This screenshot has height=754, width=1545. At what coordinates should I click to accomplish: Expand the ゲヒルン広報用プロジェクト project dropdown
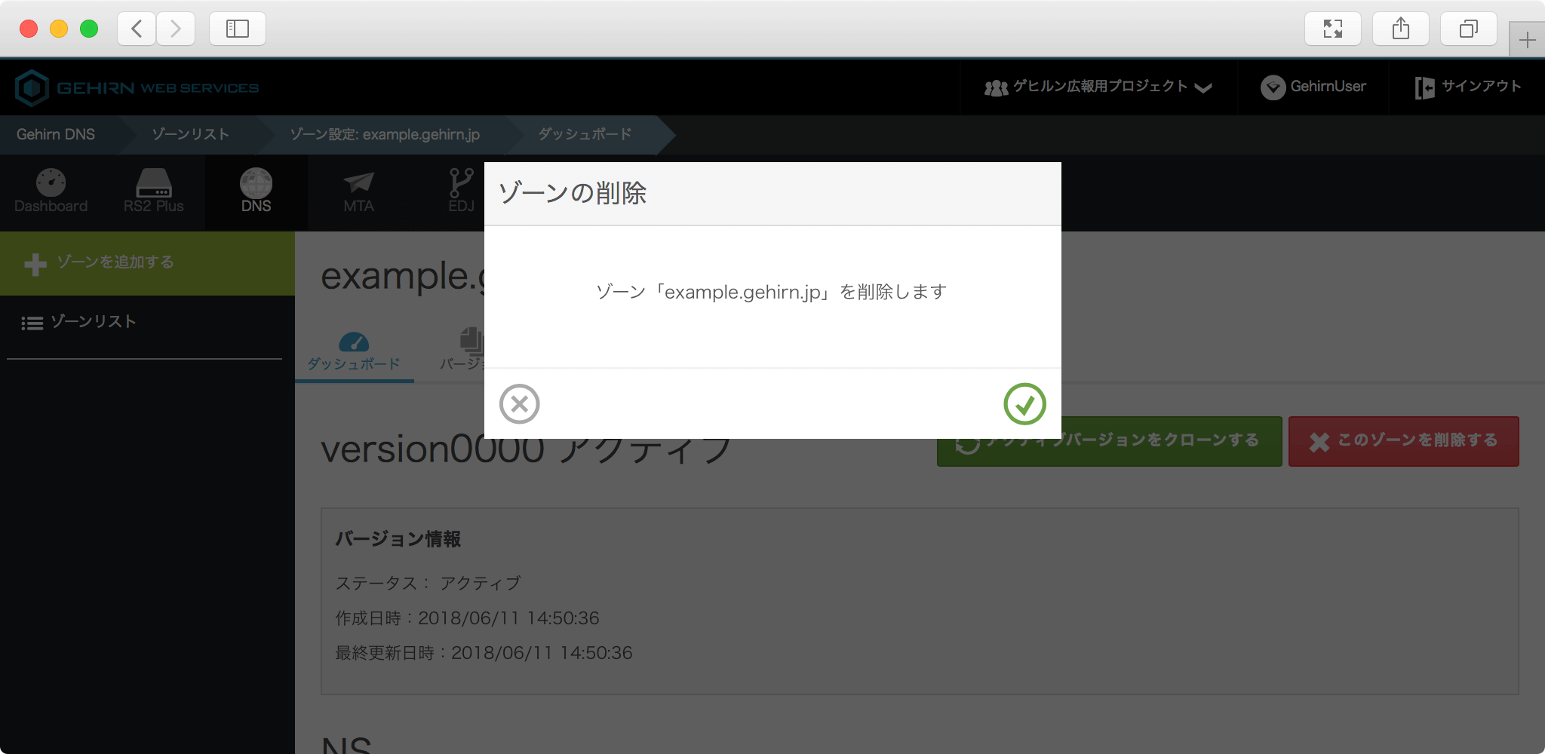1098,87
